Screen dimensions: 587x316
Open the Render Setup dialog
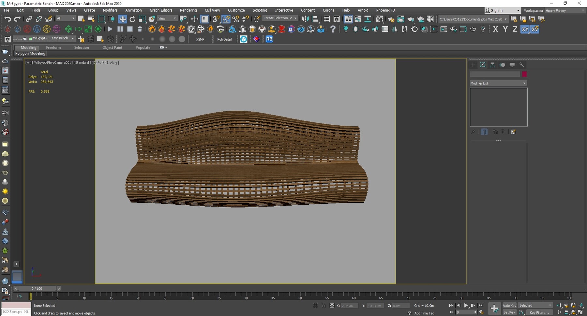click(x=391, y=19)
